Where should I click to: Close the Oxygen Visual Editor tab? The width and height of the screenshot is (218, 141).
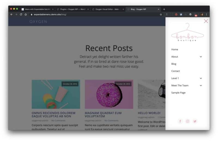[123, 9]
